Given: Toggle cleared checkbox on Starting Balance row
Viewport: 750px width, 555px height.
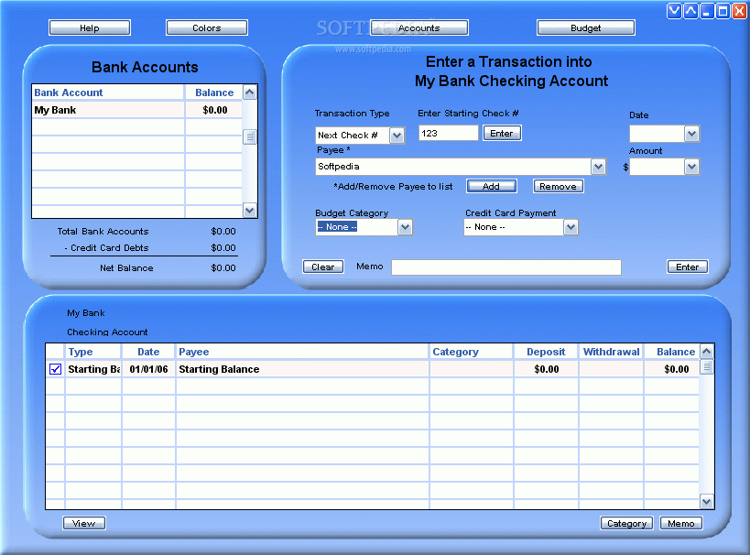Looking at the screenshot, I should 56,369.
